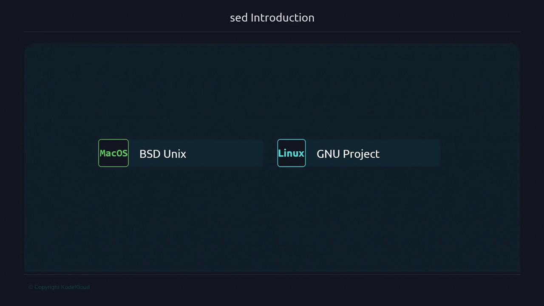Click the letter "L" in the Linux badge
This screenshot has width=544, height=306.
point(280,153)
